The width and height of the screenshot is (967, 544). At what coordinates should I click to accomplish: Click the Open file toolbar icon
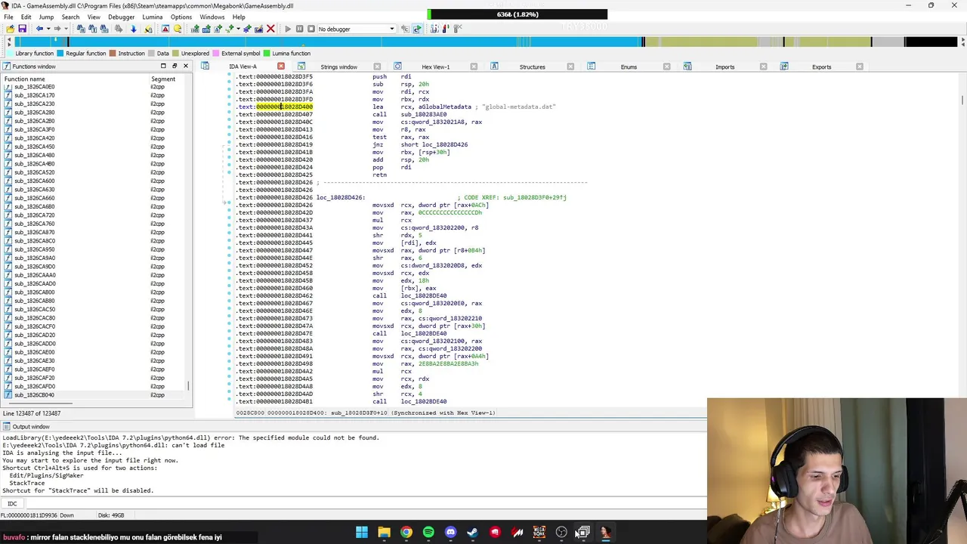click(10, 29)
